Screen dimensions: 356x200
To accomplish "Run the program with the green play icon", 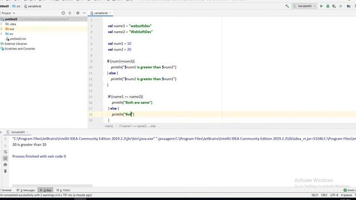I will click(x=322, y=6).
